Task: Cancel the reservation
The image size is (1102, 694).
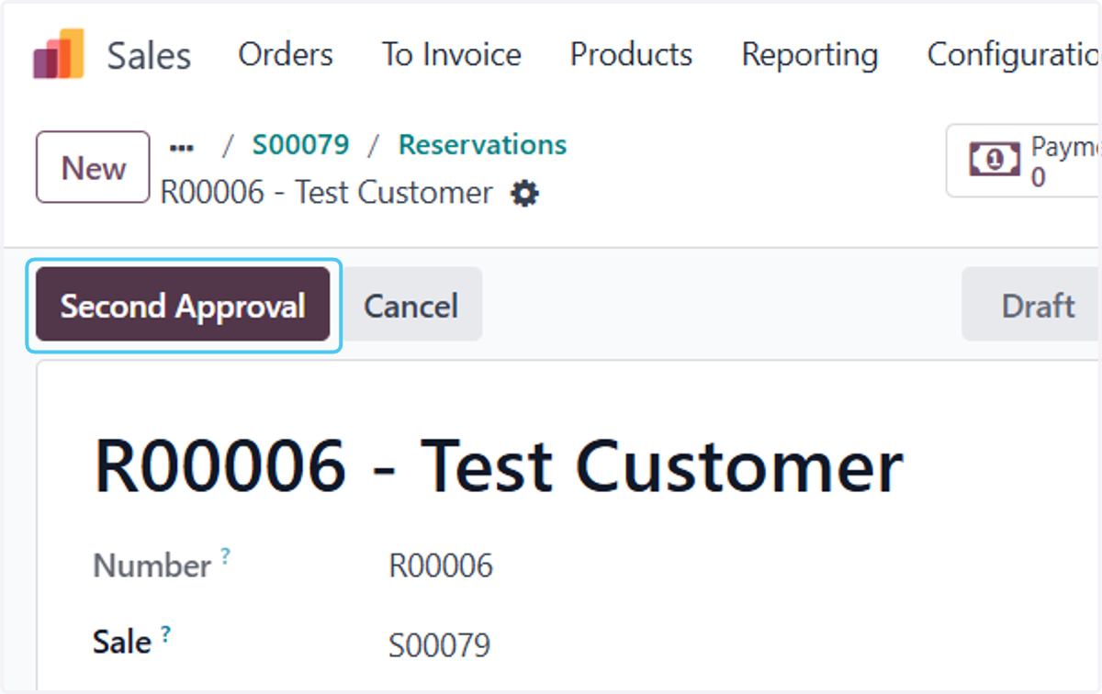Action: coord(410,306)
